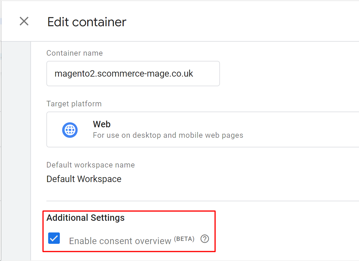Image resolution: width=359 pixels, height=261 pixels.
Task: Click the divider line above Additional Settings
Action: (201, 201)
